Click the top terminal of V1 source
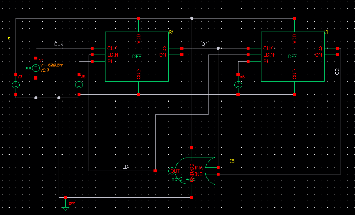Viewport: 355px width, 215px height. (36, 58)
